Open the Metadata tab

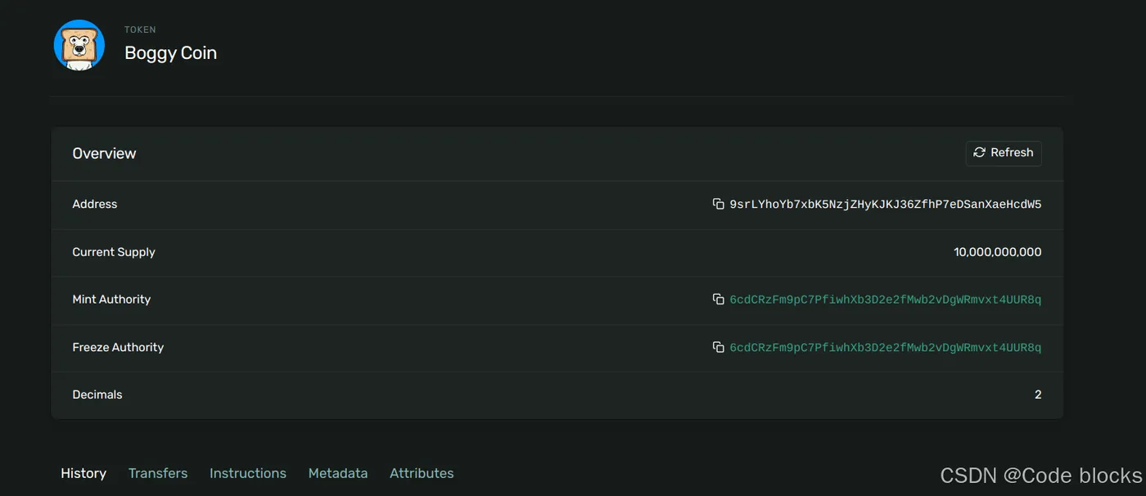338,473
